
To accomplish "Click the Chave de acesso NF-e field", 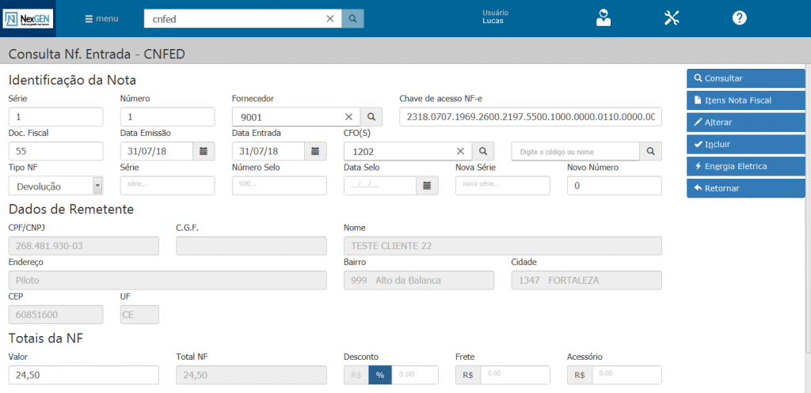I will (530, 117).
